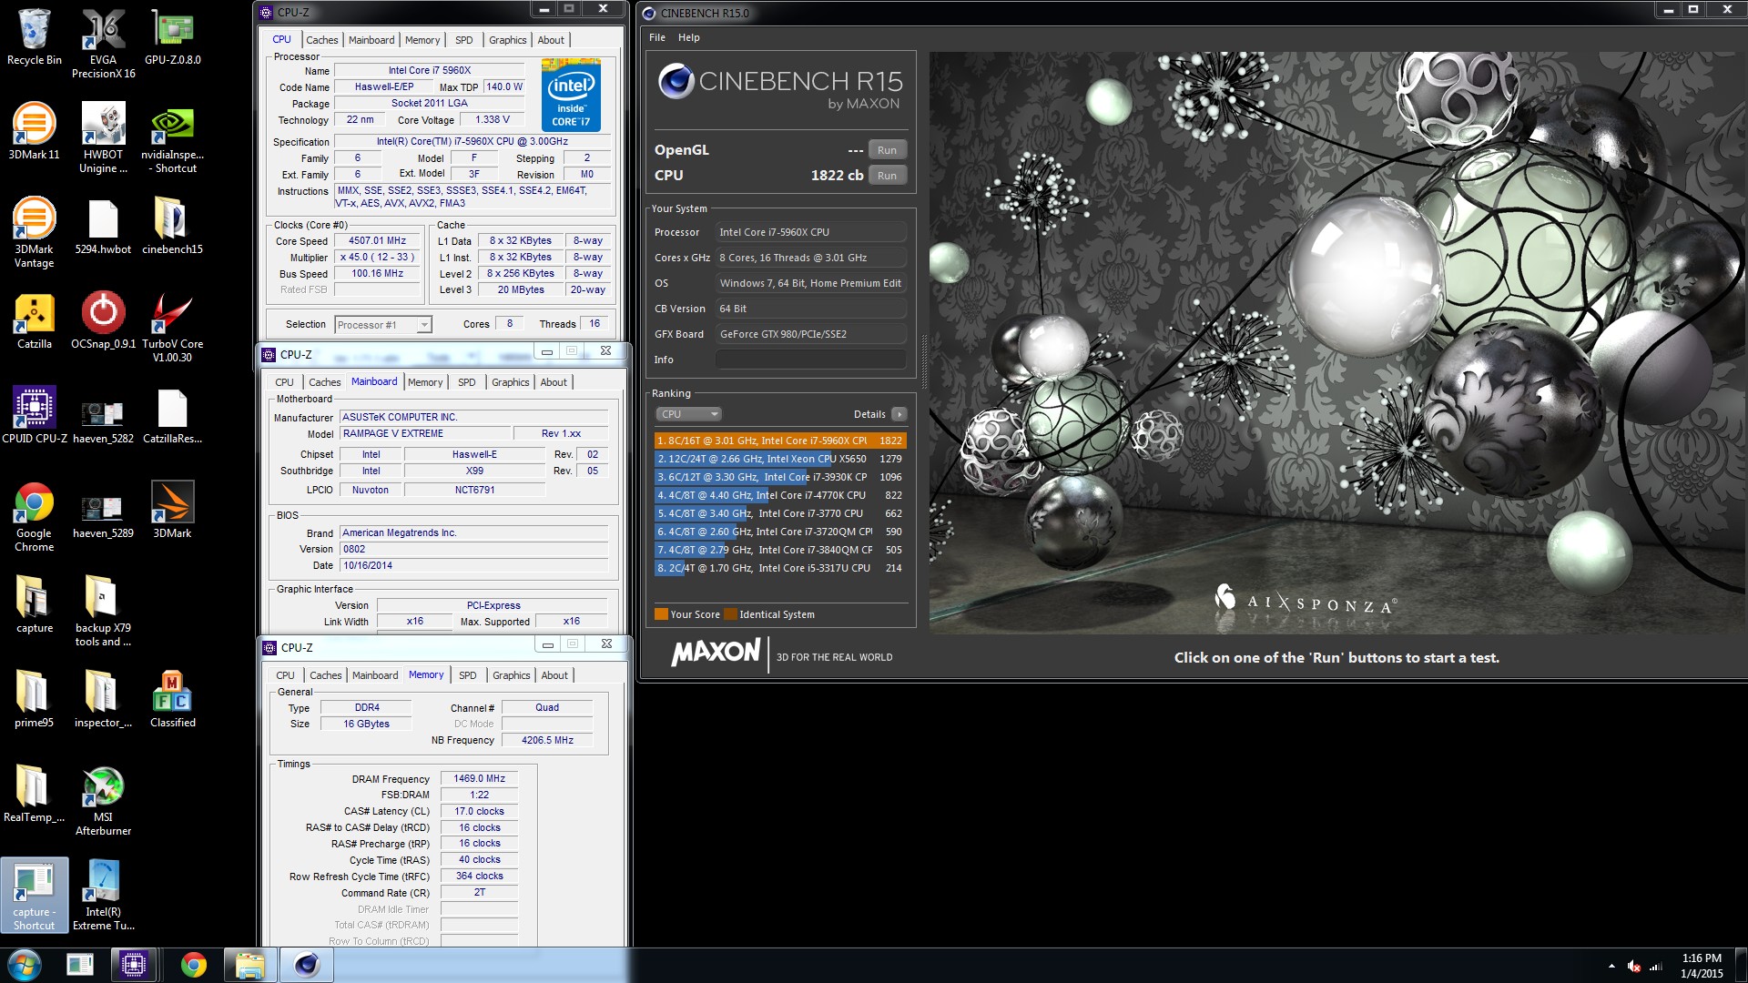Open the HWBOT Unigine desktop shortcut
The width and height of the screenshot is (1748, 983).
pyautogui.click(x=103, y=138)
